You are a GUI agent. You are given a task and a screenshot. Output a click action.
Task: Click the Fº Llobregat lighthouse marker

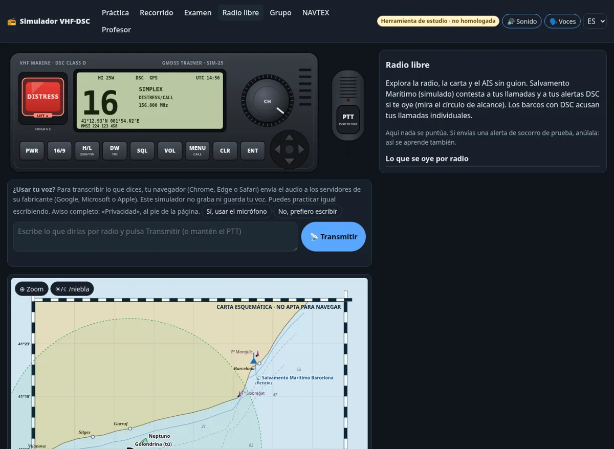(239, 394)
